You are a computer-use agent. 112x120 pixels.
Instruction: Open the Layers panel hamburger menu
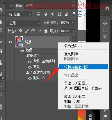[x=74, y=6]
